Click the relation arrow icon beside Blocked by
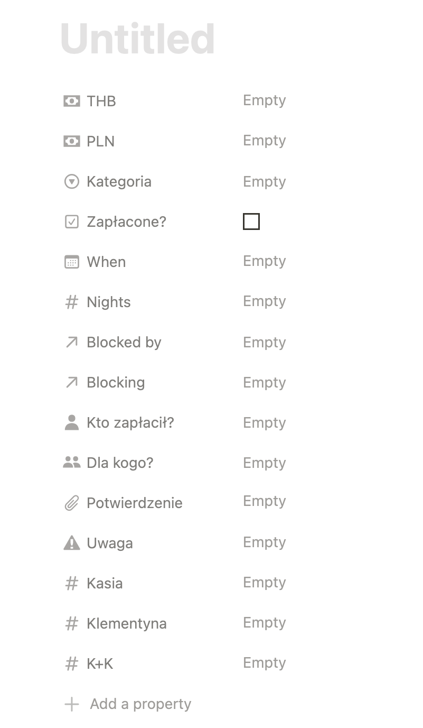Viewport: 423px width, 728px height. (x=71, y=342)
